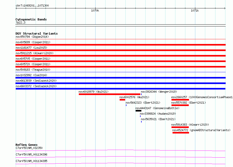Open variant nsv6613939 (Sedlazeck2020)
The image size is (233, 167).
click(36, 81)
